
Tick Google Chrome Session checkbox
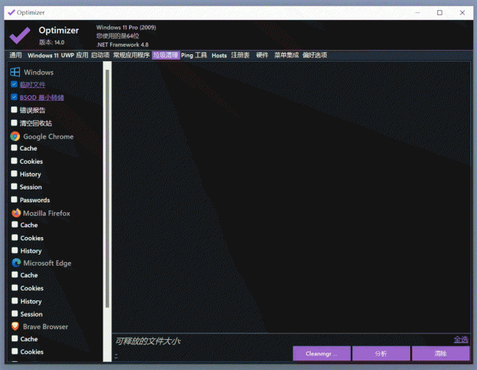pyautogui.click(x=14, y=186)
